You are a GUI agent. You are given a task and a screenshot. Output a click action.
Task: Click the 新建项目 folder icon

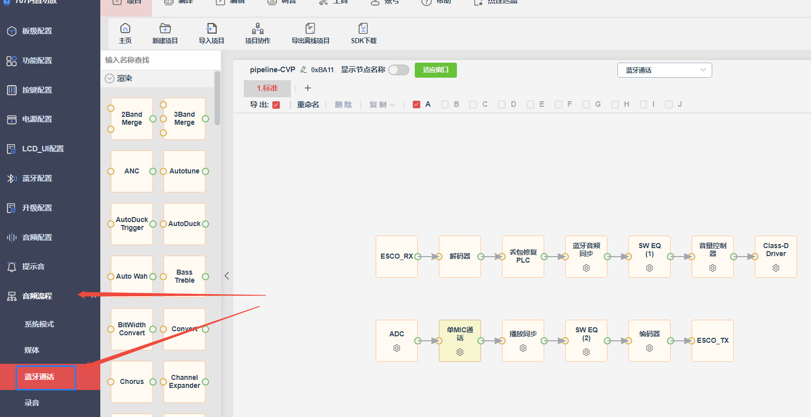pyautogui.click(x=165, y=28)
